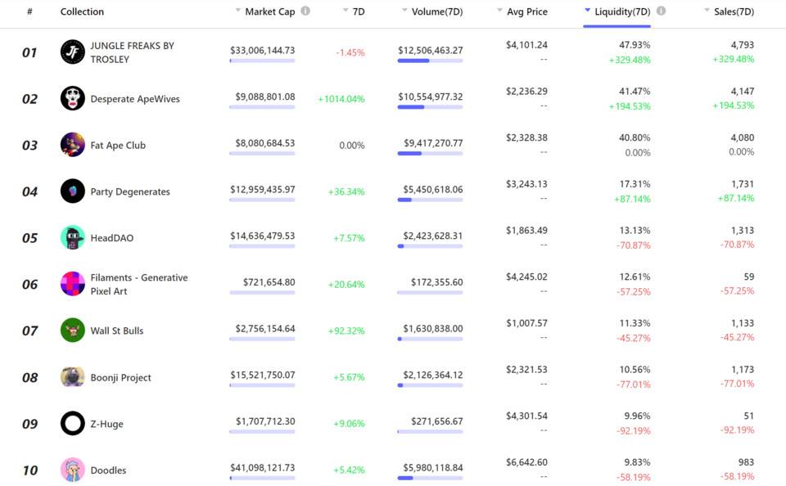786x486 pixels.
Task: Open the Market Cap info tooltip icon
Action: coord(305,11)
